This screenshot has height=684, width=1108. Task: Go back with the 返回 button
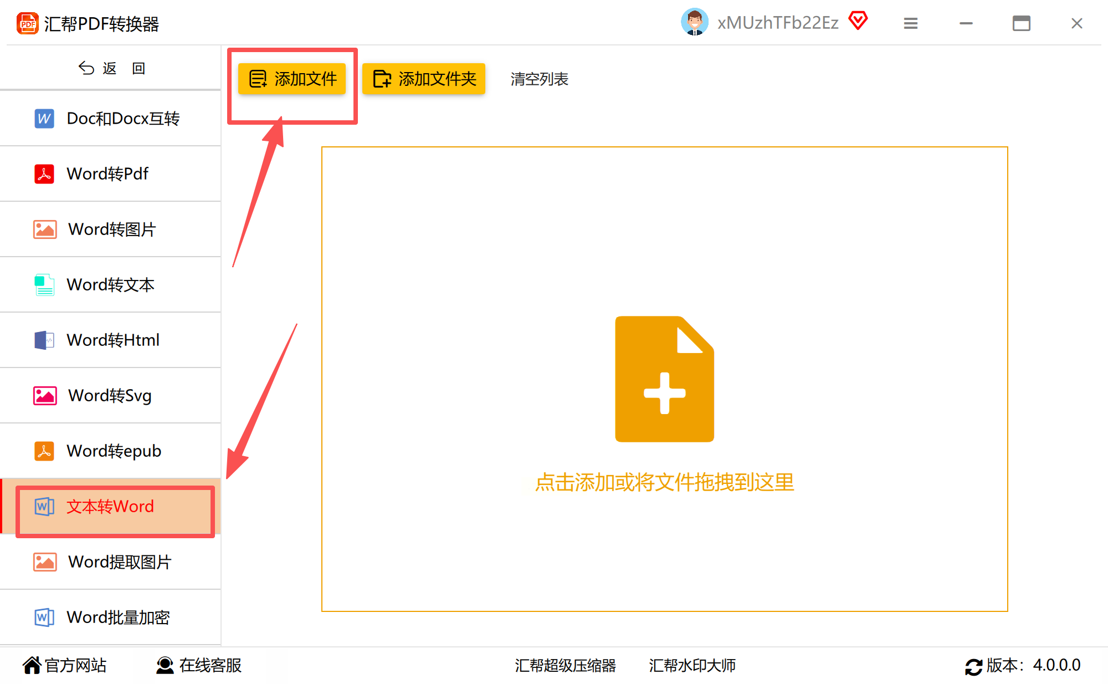click(111, 68)
